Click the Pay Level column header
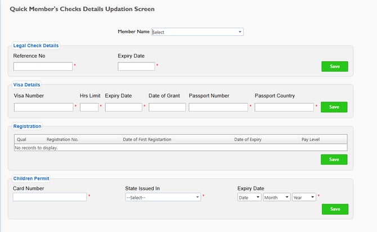This screenshot has height=232, width=377. (x=311, y=139)
